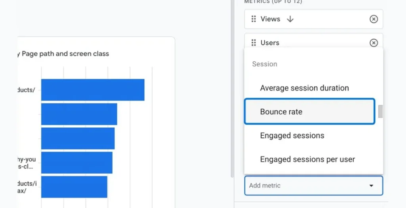Viewport: 406px width, 208px height.
Task: Click the Session category header
Action: point(264,64)
